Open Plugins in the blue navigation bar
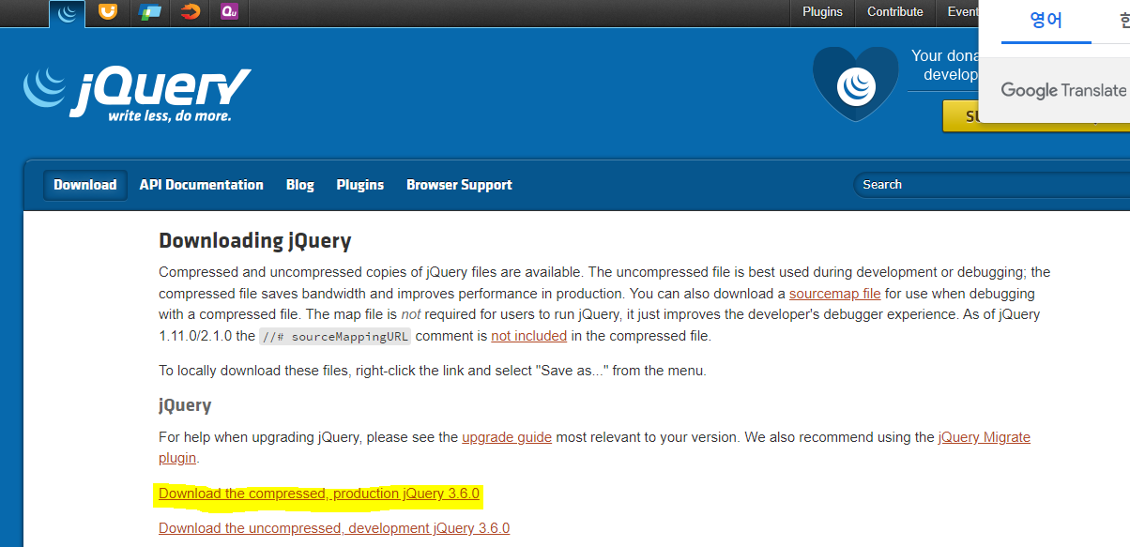Viewport: 1130px width, 547px height. (x=360, y=185)
